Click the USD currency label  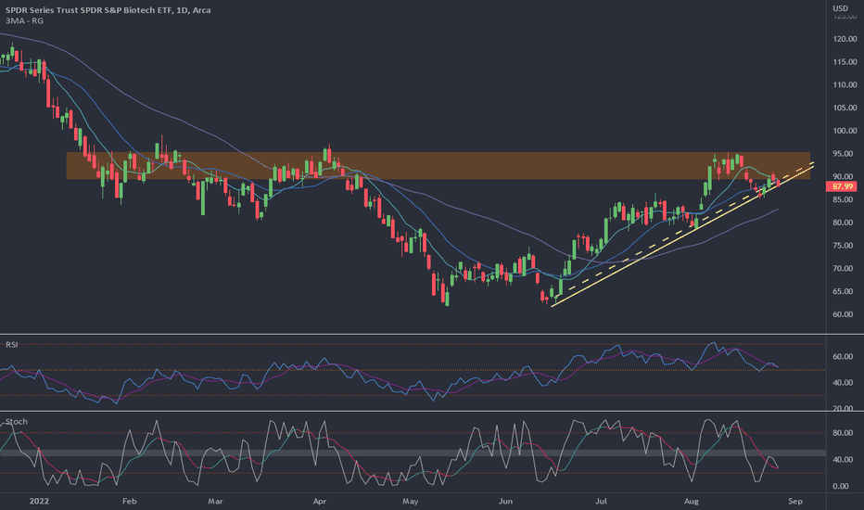coord(840,8)
